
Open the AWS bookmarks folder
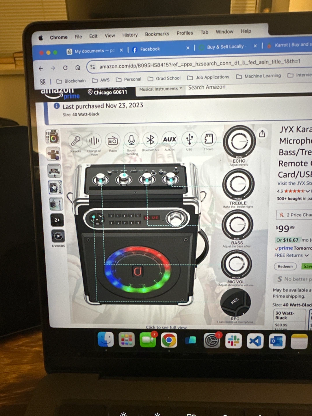pyautogui.click(x=101, y=80)
